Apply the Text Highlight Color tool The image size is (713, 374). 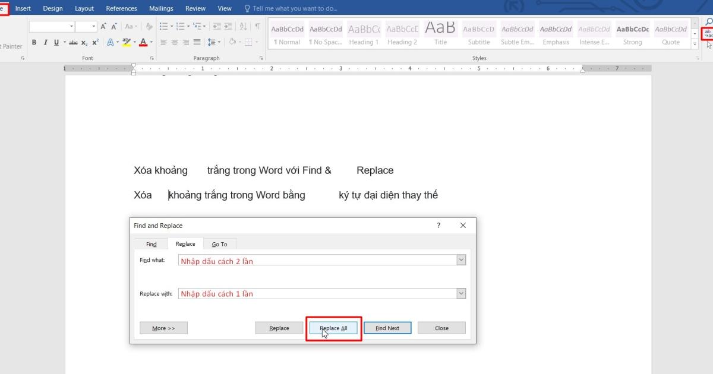(x=126, y=42)
